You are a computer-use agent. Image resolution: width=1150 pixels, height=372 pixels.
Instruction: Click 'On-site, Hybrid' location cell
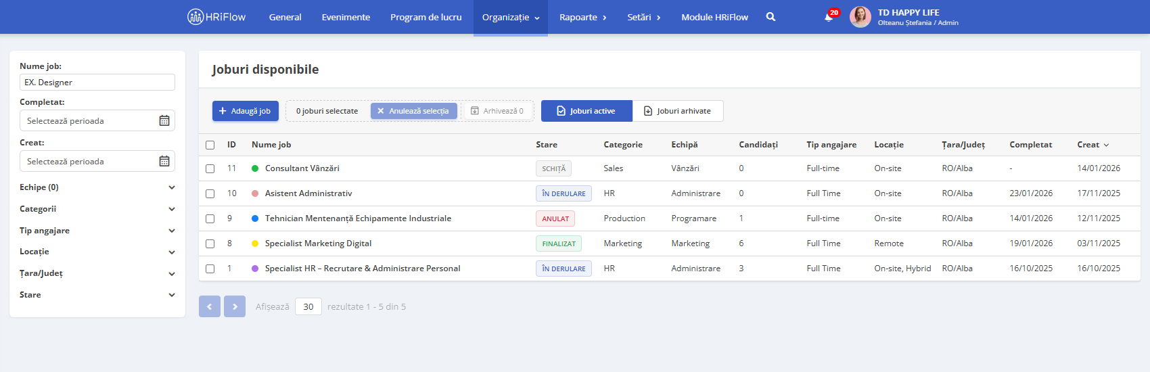(902, 269)
